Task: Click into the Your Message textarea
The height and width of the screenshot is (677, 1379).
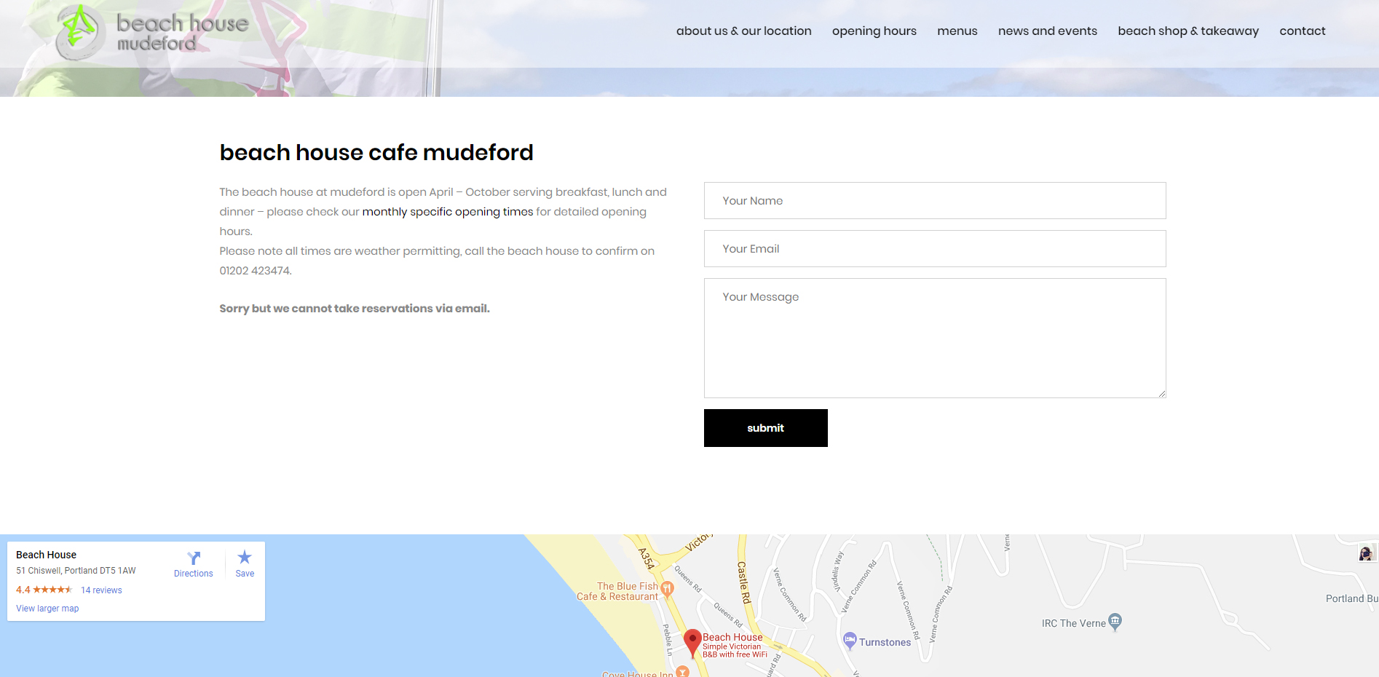Action: click(934, 338)
